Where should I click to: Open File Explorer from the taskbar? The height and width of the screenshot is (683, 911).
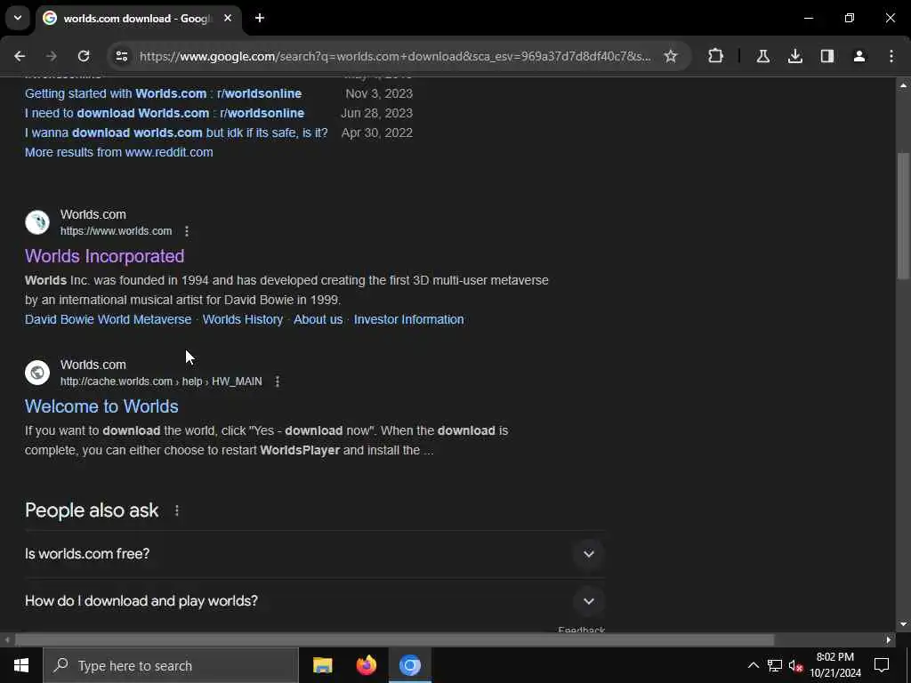[x=322, y=665]
